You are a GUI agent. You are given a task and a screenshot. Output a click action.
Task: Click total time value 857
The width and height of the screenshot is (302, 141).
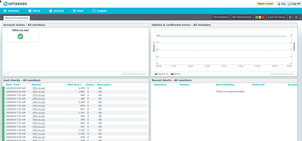coord(83,109)
